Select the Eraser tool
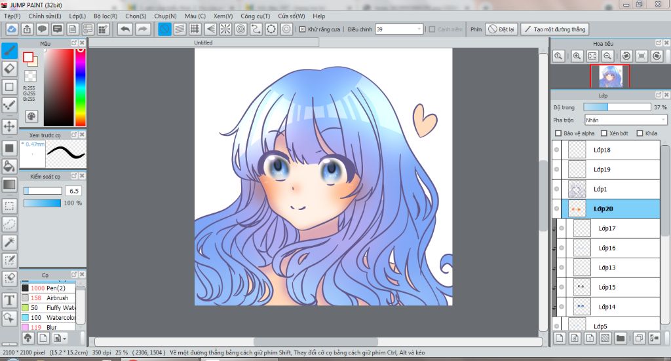The height and width of the screenshot is (361, 671). click(x=9, y=69)
